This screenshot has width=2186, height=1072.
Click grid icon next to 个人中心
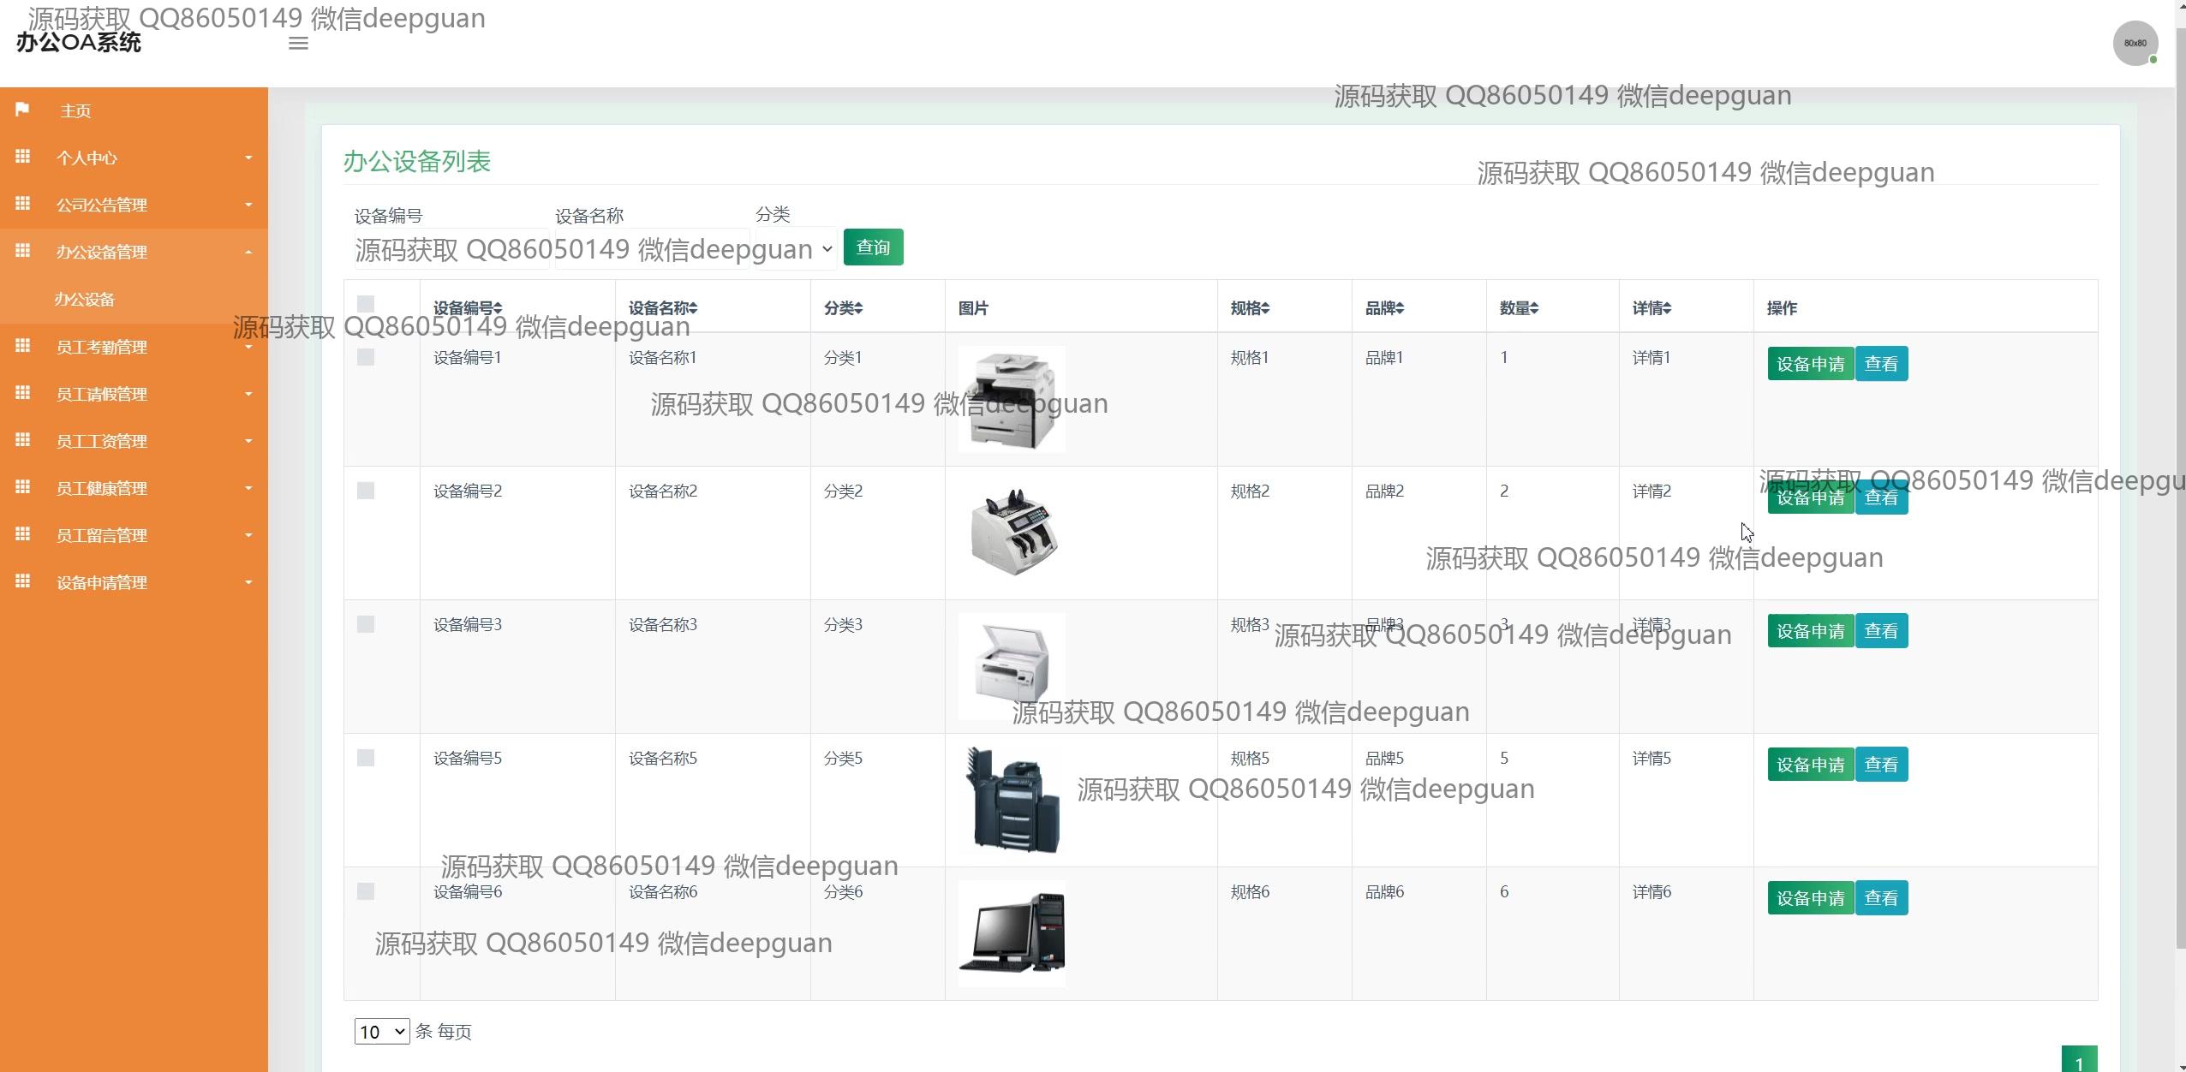(x=23, y=157)
